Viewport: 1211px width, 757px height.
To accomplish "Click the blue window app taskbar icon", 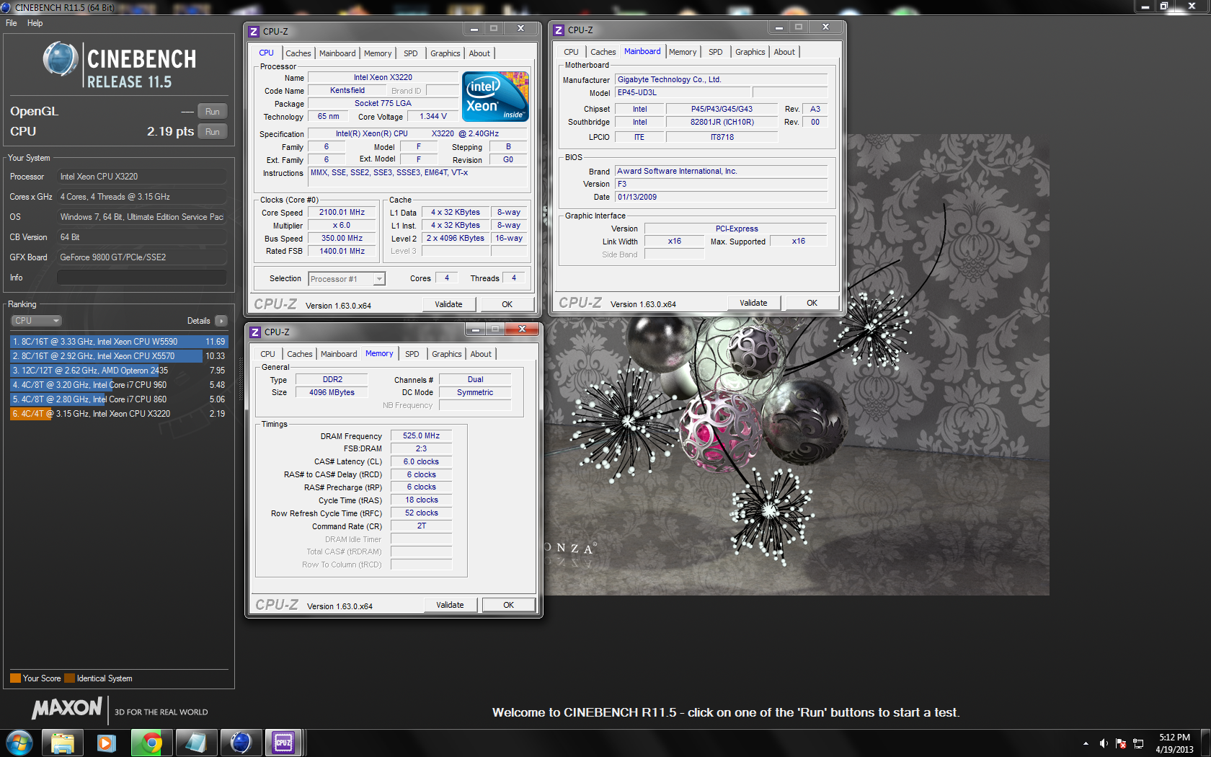I will coord(195,743).
